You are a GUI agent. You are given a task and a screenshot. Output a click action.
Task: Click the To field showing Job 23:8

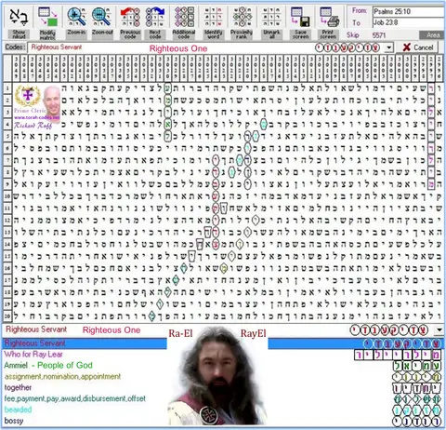[408, 22]
